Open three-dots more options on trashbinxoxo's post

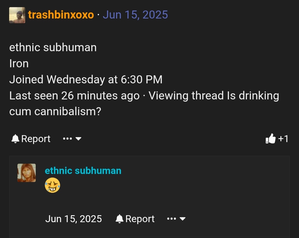(x=68, y=139)
